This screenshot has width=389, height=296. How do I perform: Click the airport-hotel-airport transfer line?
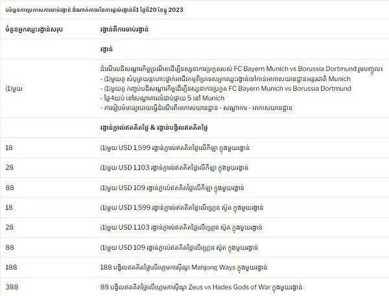tap(196, 108)
